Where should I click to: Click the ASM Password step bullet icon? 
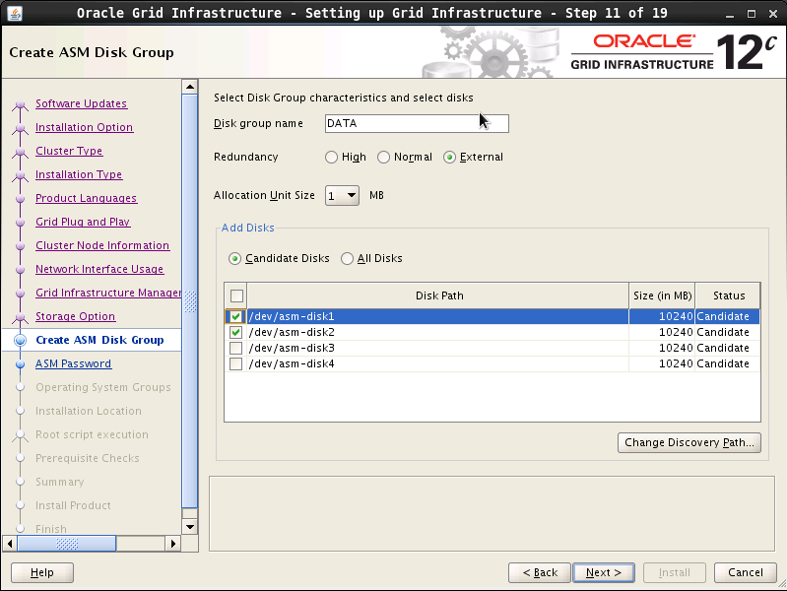tap(20, 364)
